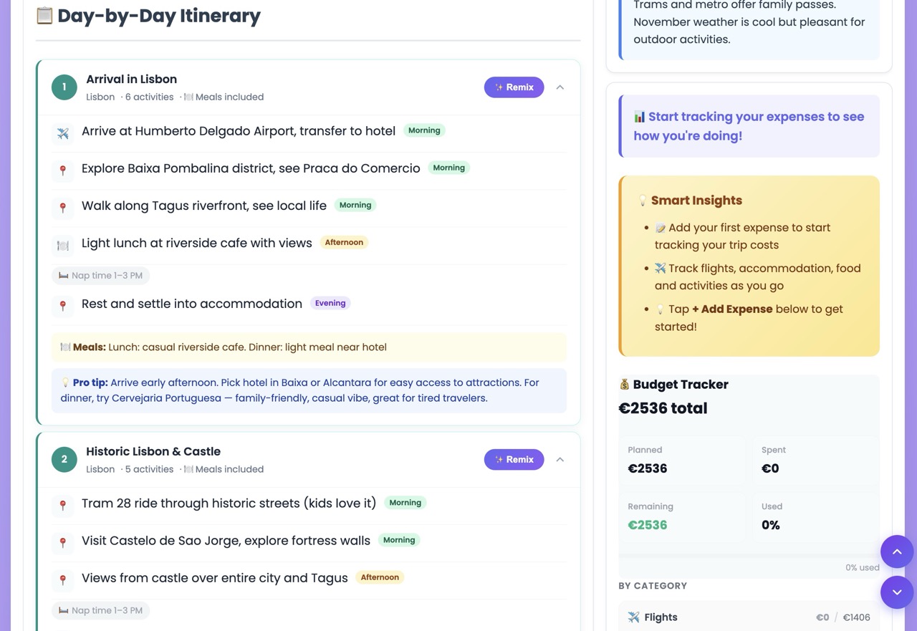Click the Remaining €2536 budget tile

683,516
